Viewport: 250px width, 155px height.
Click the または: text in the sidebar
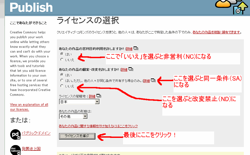tap(20, 120)
